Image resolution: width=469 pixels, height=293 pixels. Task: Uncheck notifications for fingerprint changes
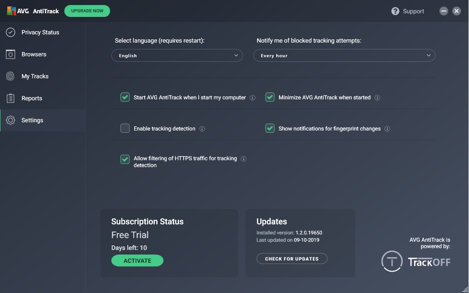270,129
